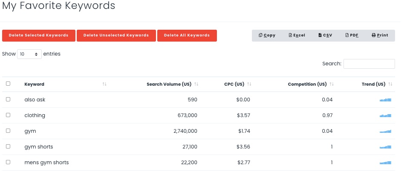This screenshot has height=171, width=404.
Task: Click the Copy export button
Action: [267, 35]
